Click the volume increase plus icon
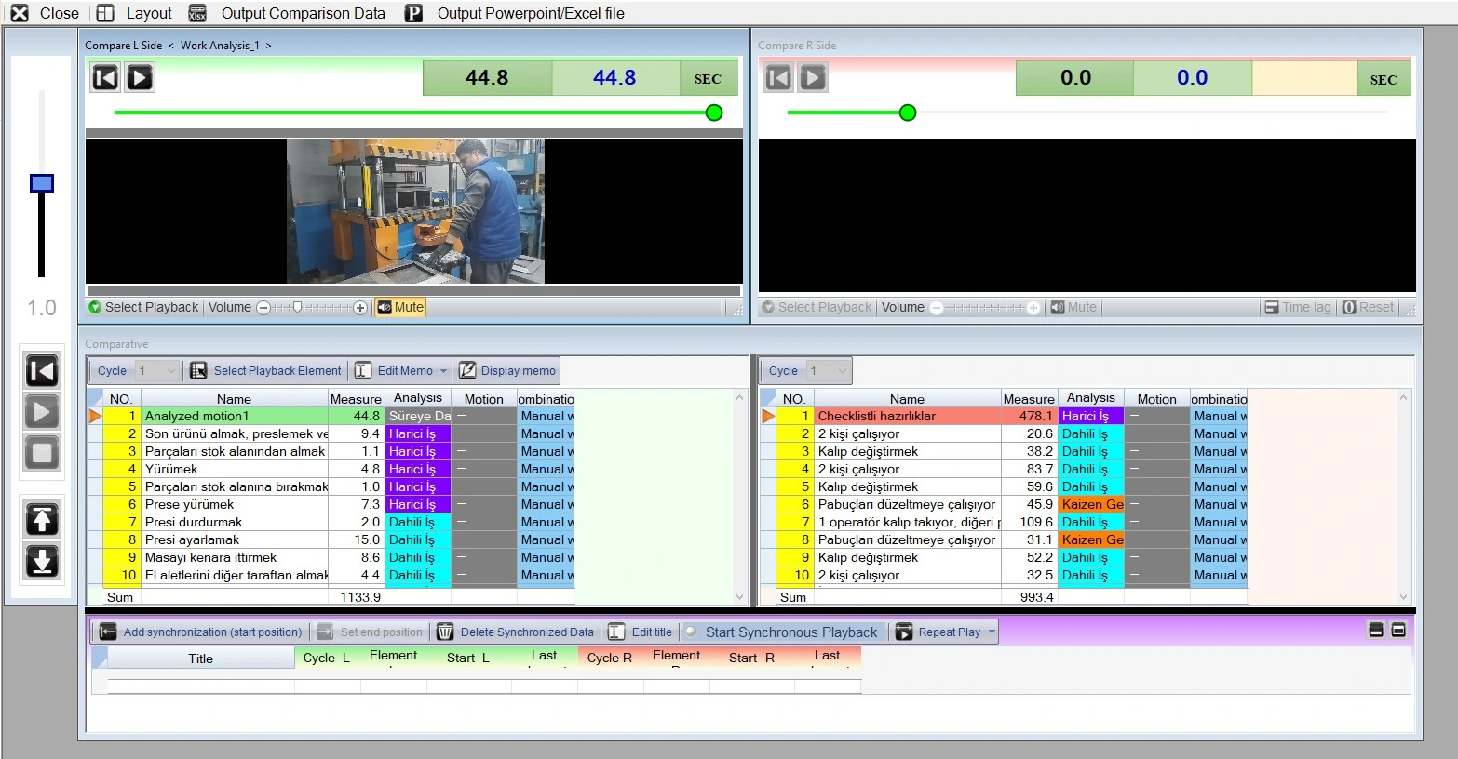 [360, 308]
